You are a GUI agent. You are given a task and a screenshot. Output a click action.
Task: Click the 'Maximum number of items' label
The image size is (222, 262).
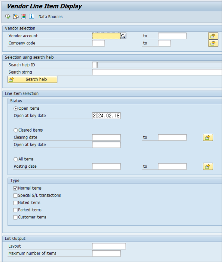tap(32, 254)
